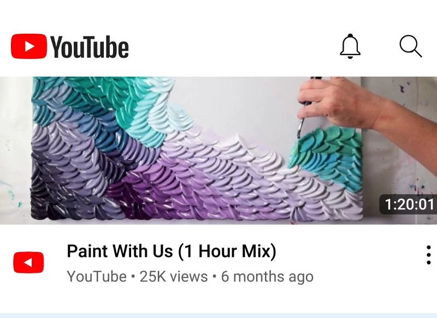Screen dimensions: 437x318
Task: Open the Paint With Us (1 Hour Mix) title
Action: [x=172, y=251]
